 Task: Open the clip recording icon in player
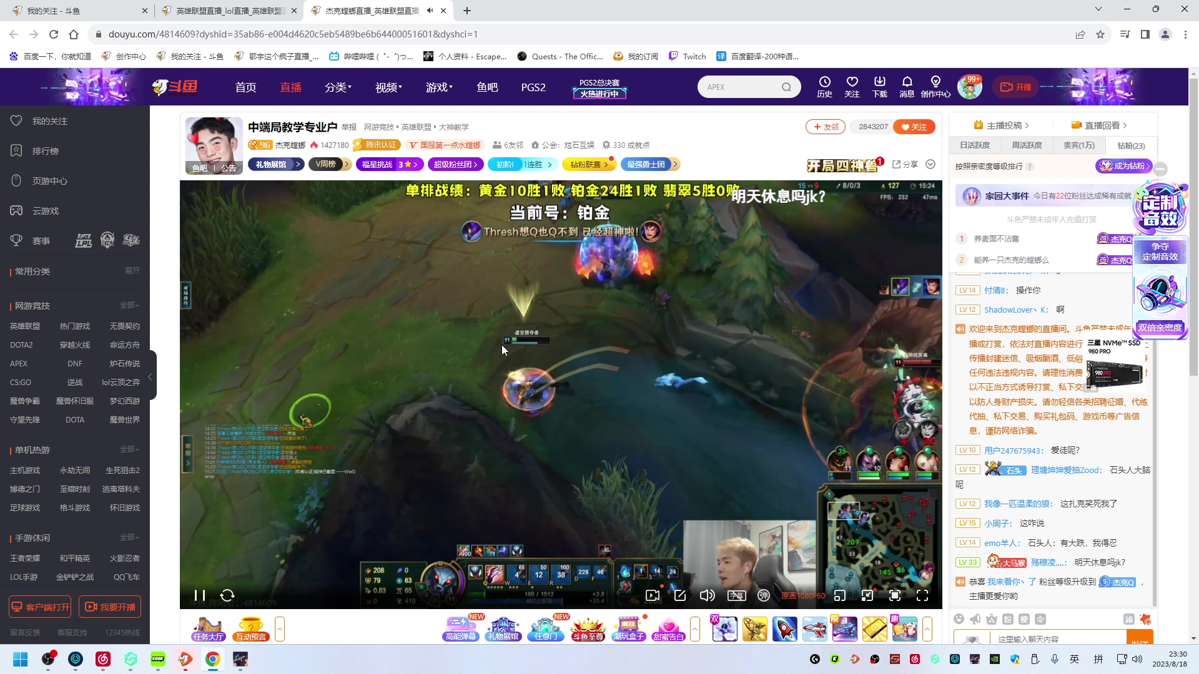653,595
